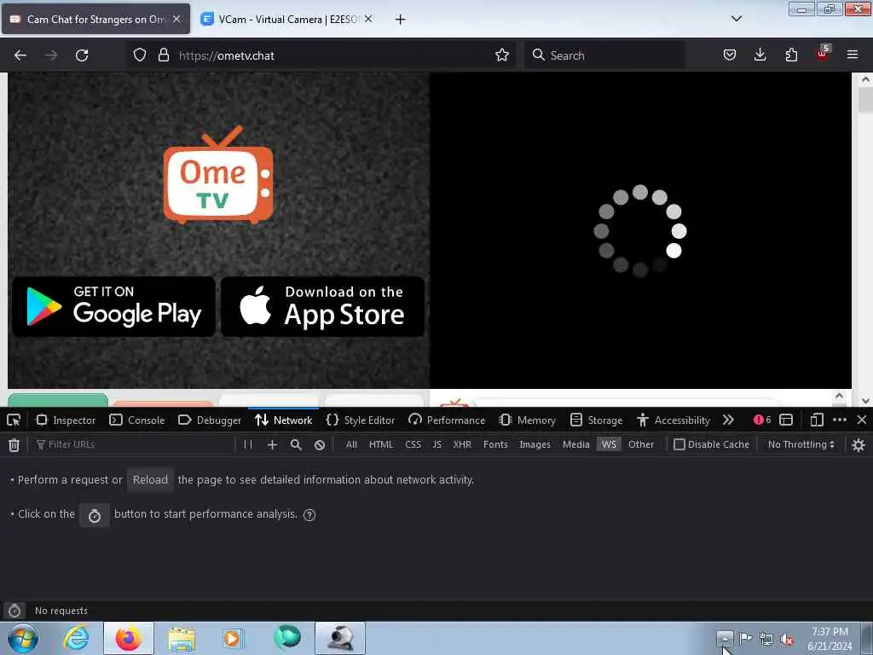The image size is (873, 655).
Task: Enable the Disable Cache checkbox
Action: [x=679, y=444]
